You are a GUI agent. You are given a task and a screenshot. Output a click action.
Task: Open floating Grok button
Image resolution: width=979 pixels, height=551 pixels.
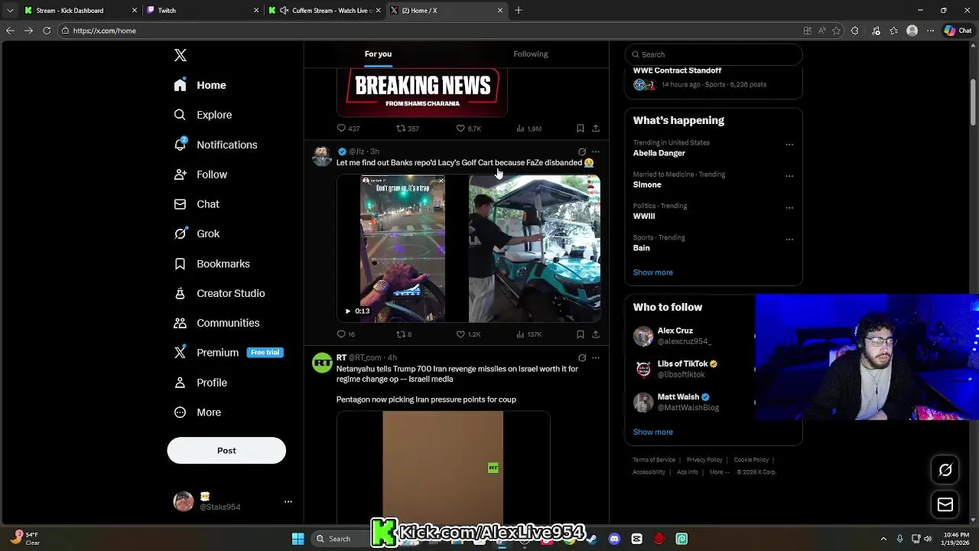click(945, 470)
